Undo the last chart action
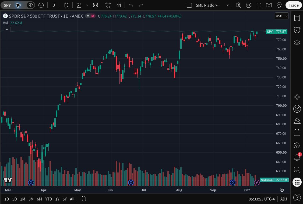Viewport: 303px width, 204px height. point(131,5)
